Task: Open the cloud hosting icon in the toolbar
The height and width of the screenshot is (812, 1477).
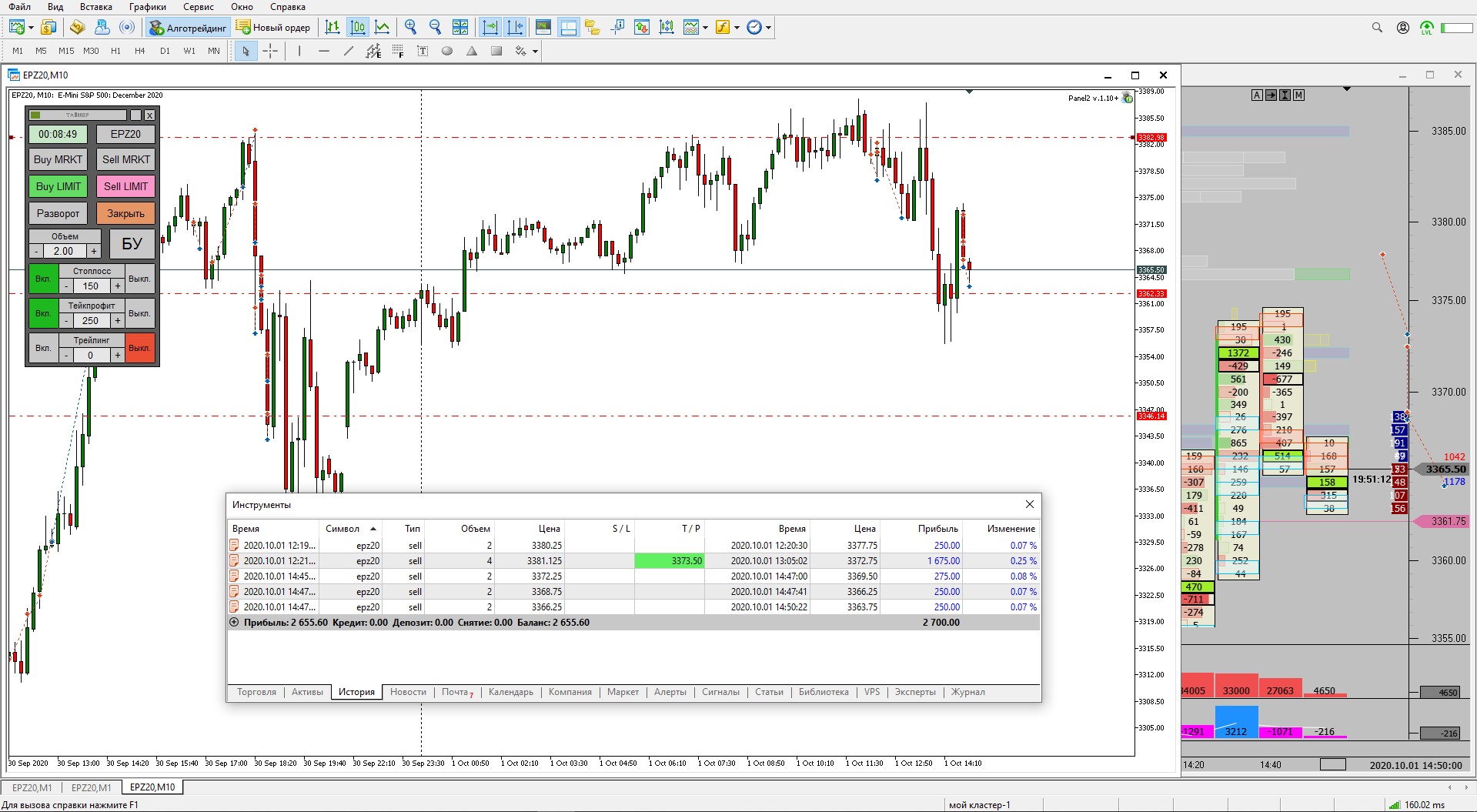Action: click(x=102, y=28)
